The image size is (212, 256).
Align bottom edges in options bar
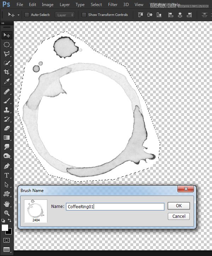[159, 15]
